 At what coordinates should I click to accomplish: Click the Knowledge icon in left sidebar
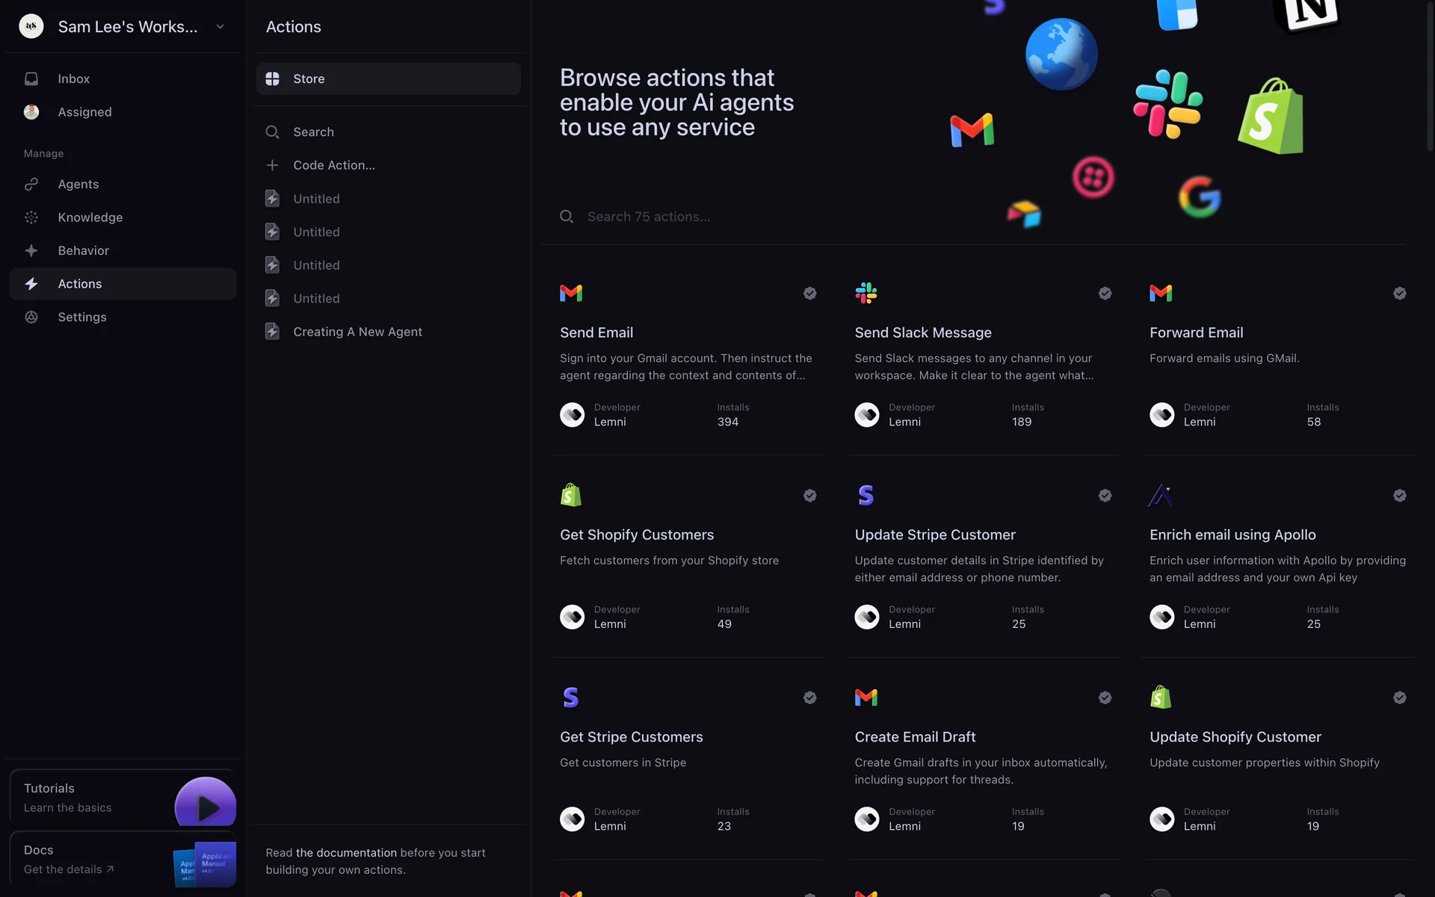31,218
